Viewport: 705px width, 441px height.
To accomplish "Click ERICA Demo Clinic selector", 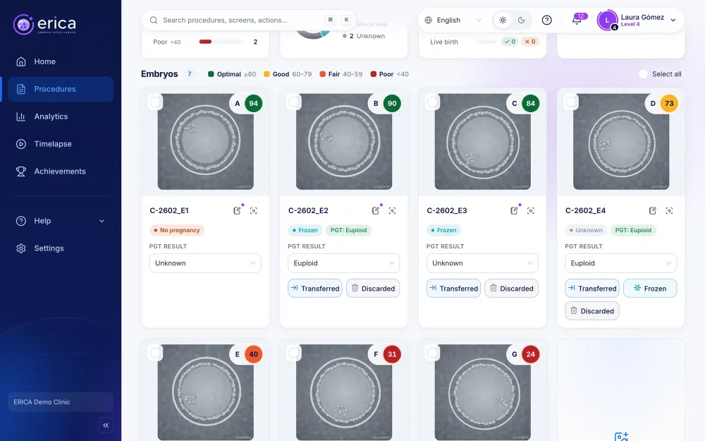I will (x=61, y=402).
